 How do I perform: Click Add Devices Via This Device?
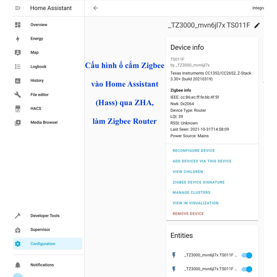pos(202,161)
